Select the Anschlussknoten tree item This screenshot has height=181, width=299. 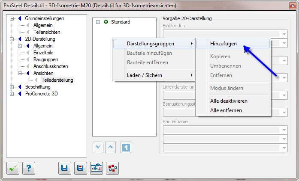(51, 66)
